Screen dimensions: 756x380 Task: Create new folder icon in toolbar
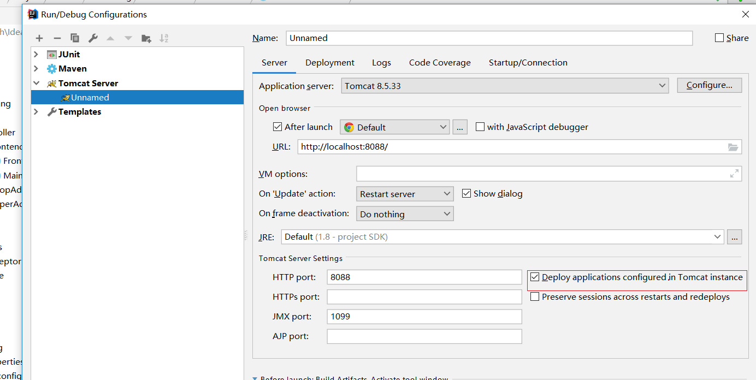coord(146,38)
